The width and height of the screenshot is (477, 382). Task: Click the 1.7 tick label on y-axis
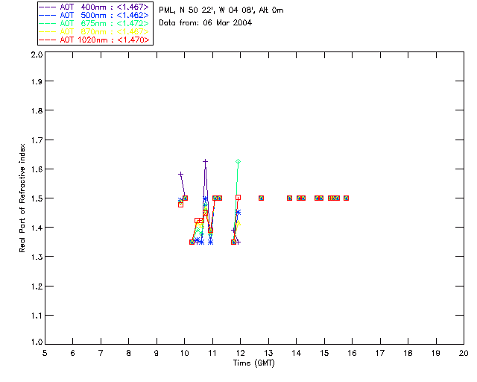click(37, 140)
